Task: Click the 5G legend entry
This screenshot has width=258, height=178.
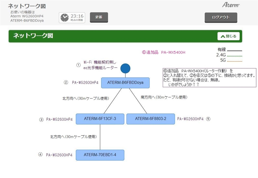Action: (231, 60)
